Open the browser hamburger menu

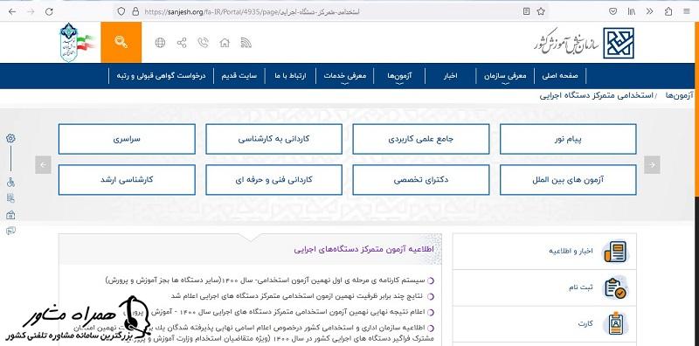[x=687, y=11]
